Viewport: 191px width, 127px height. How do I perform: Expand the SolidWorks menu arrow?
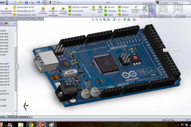(7, 2)
